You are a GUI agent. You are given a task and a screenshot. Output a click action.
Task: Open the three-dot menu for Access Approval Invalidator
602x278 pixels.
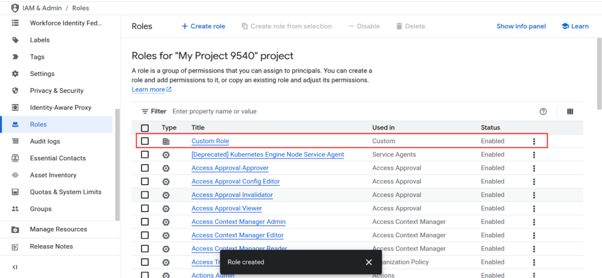534,195
